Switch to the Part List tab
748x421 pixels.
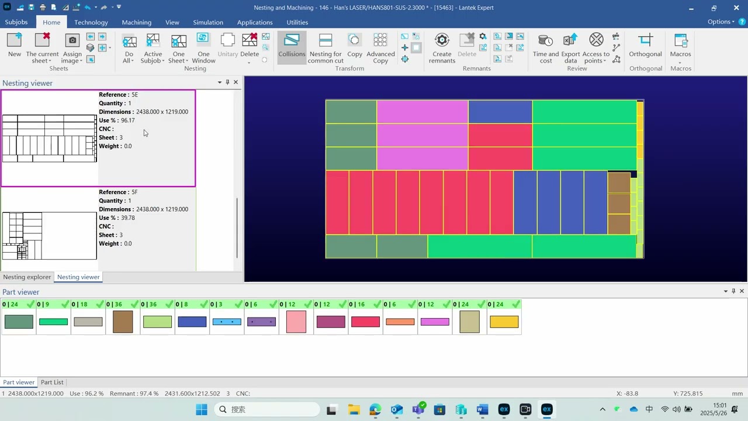point(52,382)
